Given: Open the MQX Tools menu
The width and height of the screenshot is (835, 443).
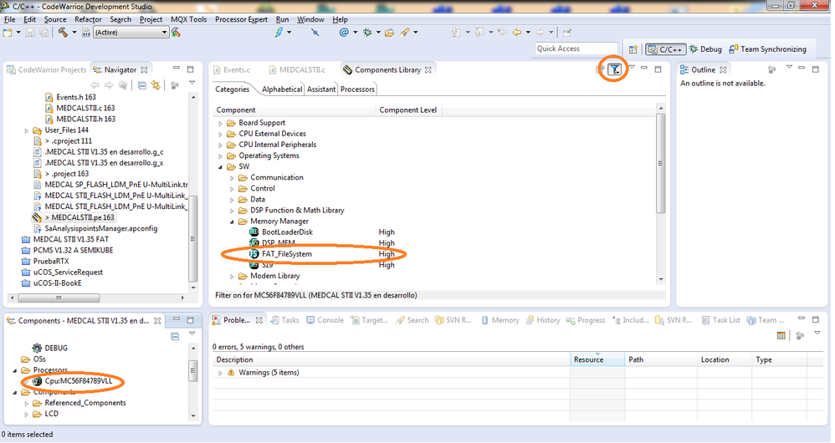Looking at the screenshot, I should click(188, 20).
